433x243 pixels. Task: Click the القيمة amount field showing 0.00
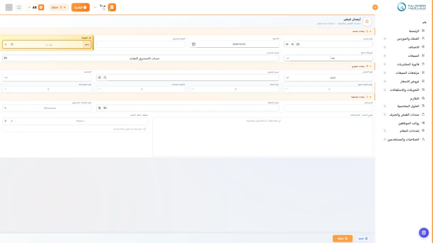coord(49,45)
